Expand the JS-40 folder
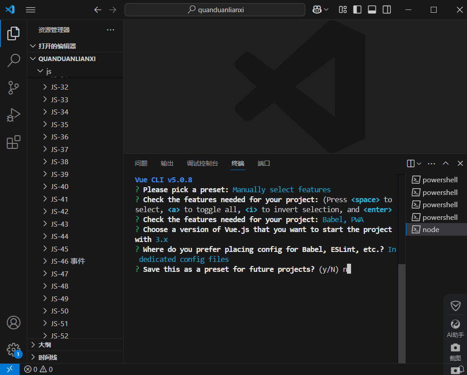The height and width of the screenshot is (375, 467). 75,187
